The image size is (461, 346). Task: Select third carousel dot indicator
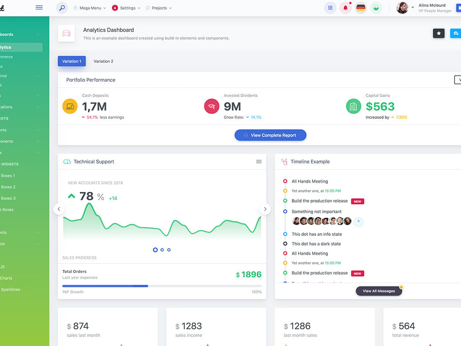point(169,250)
